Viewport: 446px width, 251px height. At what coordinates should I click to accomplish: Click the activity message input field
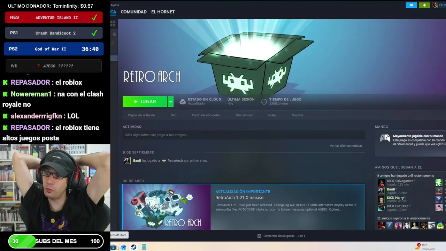[x=244, y=135]
